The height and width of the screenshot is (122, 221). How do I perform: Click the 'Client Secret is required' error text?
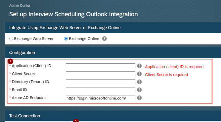166,75
